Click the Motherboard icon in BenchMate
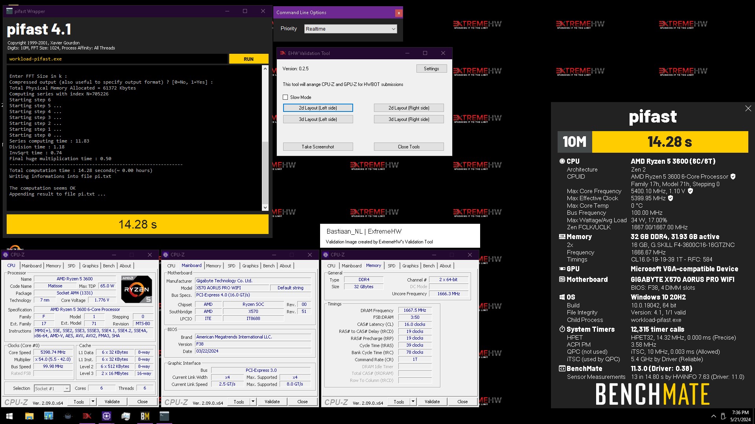The height and width of the screenshot is (424, 755). pos(562,280)
